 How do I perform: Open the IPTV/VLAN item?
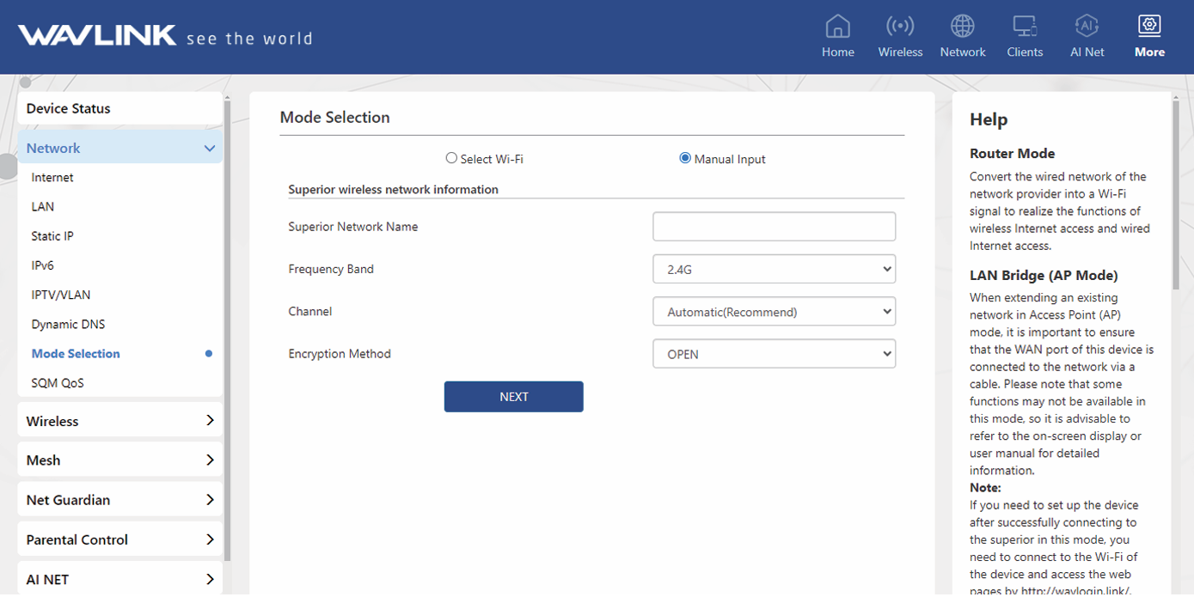point(61,295)
